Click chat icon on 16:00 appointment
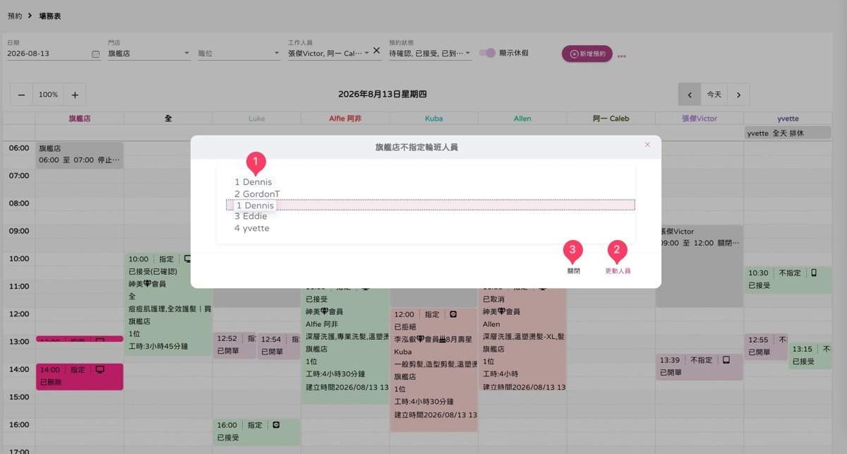Viewport: 847px width, 454px height. (x=277, y=424)
